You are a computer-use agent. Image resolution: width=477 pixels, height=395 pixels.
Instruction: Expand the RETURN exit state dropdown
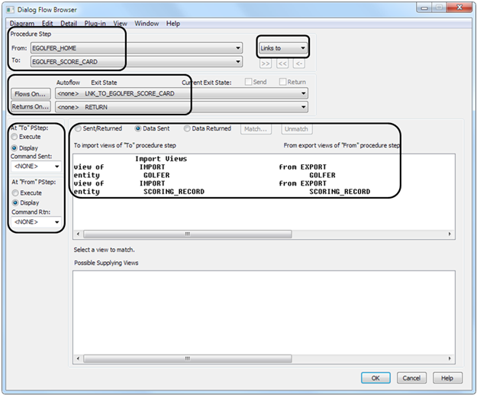(x=304, y=107)
